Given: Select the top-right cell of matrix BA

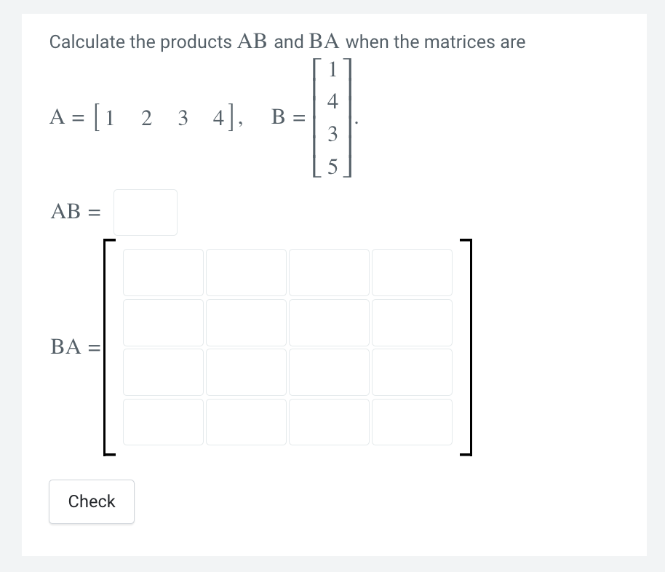Looking at the screenshot, I should point(412,272).
